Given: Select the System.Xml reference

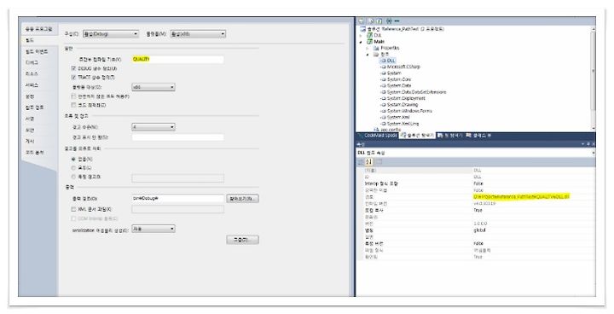Looking at the screenshot, I should coord(398,117).
